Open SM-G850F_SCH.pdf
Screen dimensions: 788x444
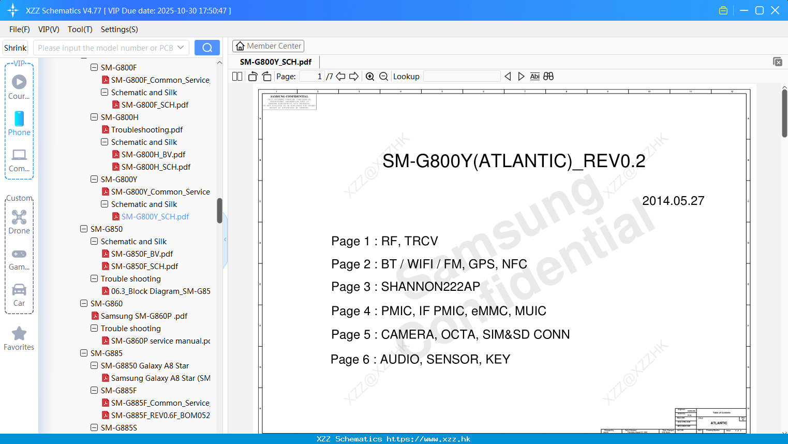(144, 266)
